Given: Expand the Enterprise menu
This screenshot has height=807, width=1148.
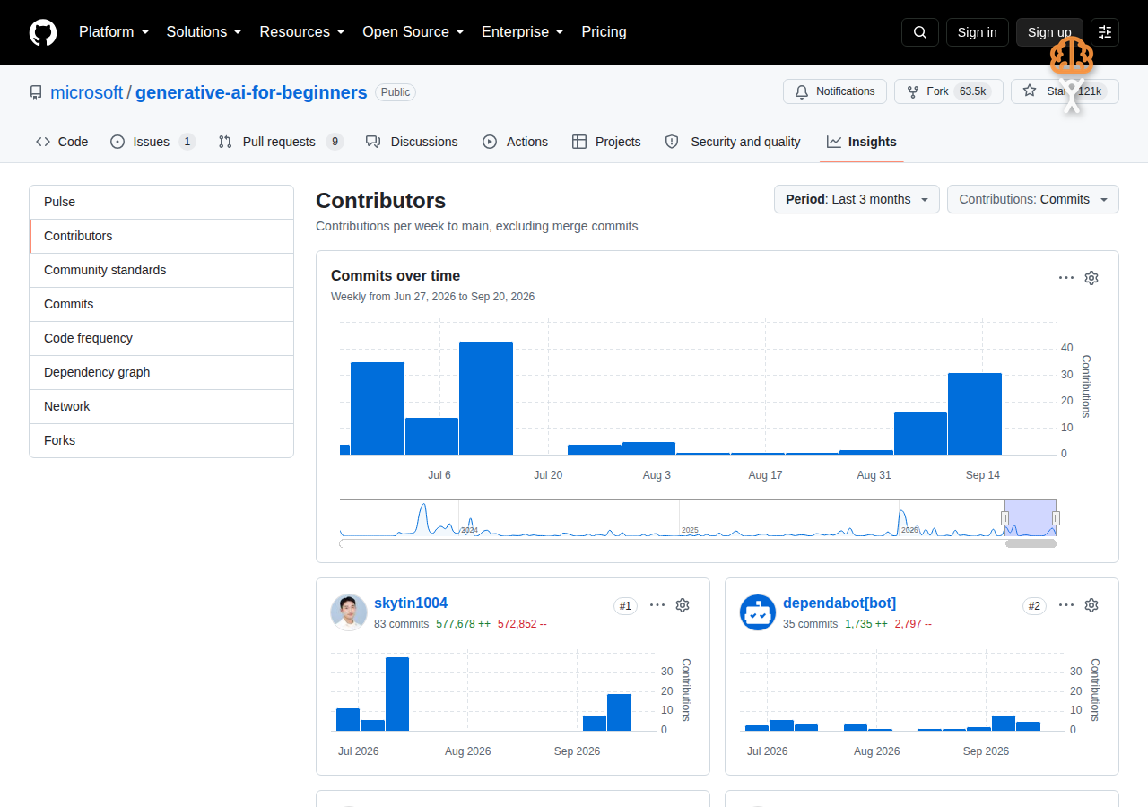Looking at the screenshot, I should pyautogui.click(x=523, y=32).
